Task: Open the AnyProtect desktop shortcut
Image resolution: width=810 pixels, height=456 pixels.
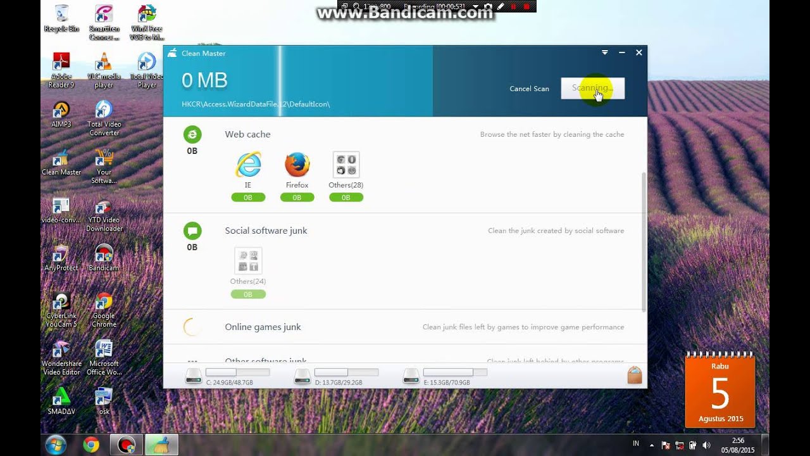Action: tap(61, 258)
